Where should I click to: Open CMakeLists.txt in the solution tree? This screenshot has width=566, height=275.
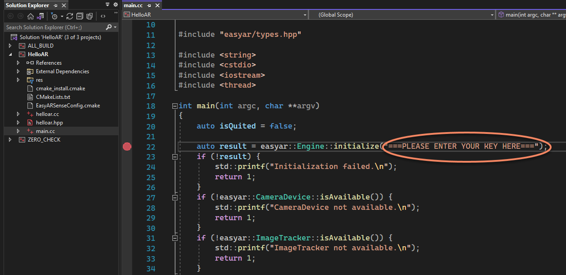coord(53,97)
